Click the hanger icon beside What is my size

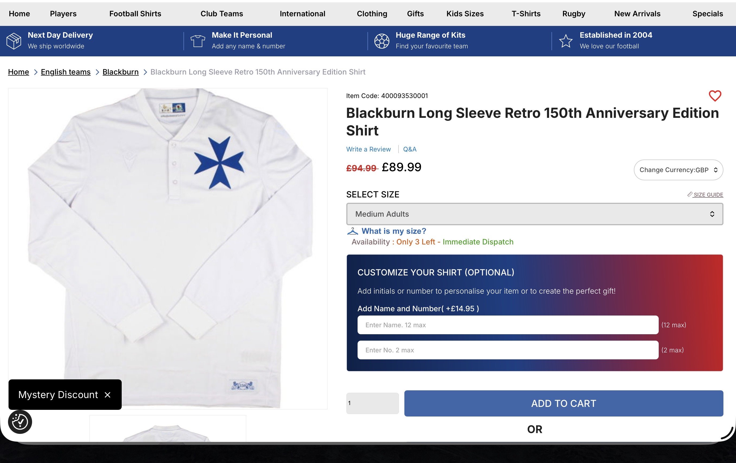tap(352, 231)
